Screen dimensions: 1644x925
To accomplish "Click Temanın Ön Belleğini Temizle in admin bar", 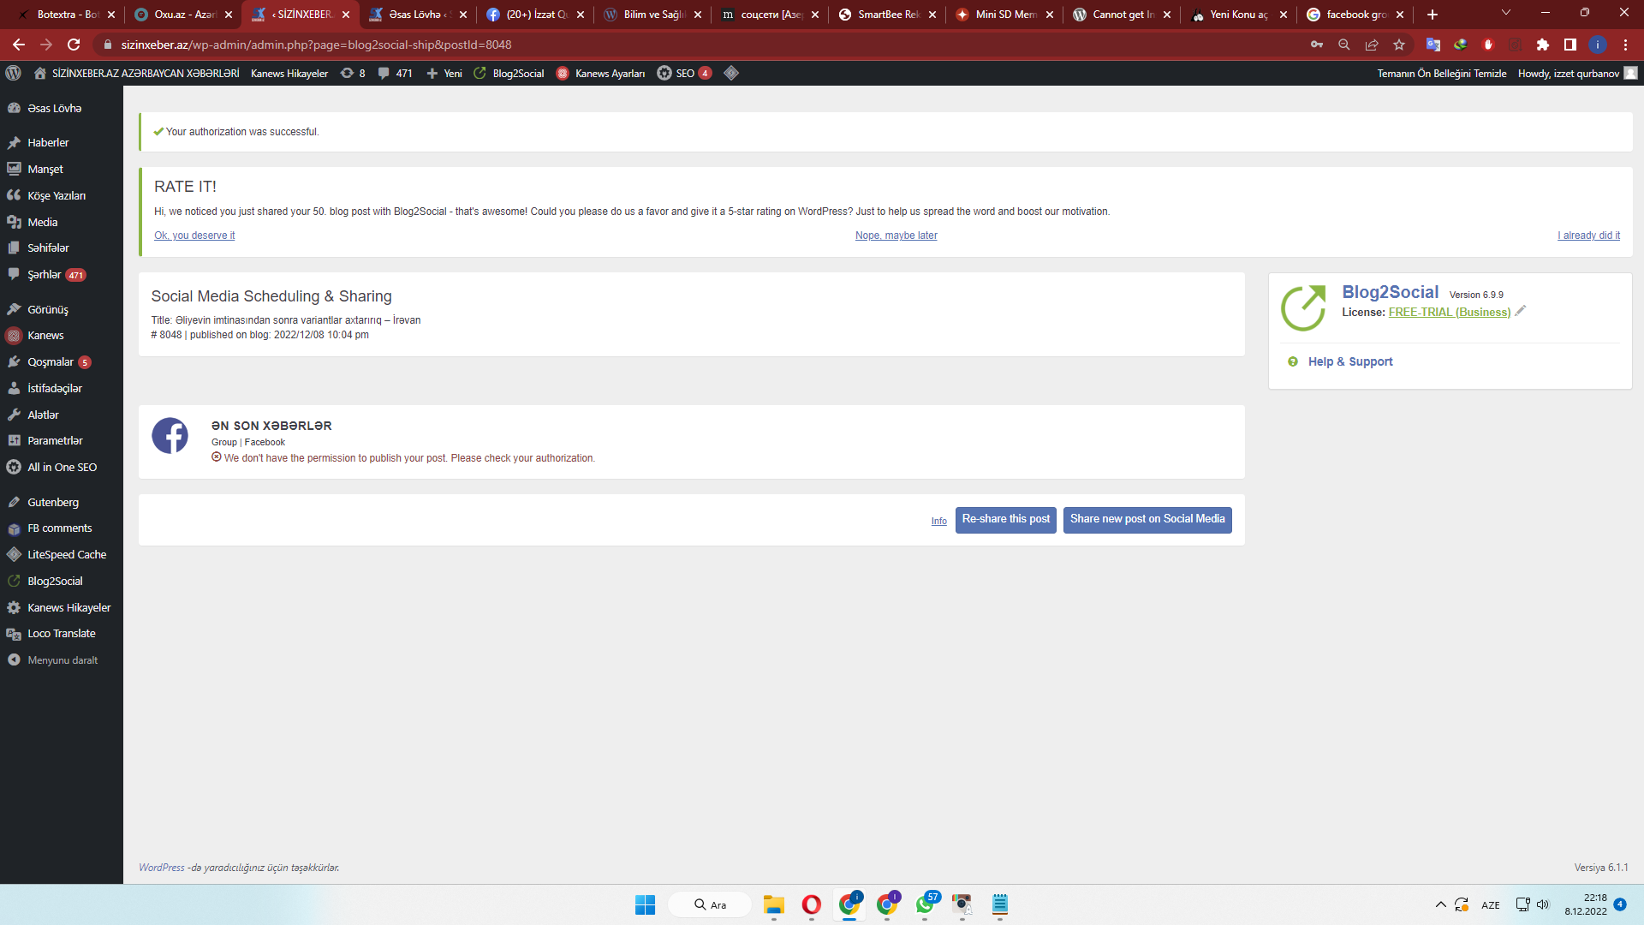I will 1442,73.
